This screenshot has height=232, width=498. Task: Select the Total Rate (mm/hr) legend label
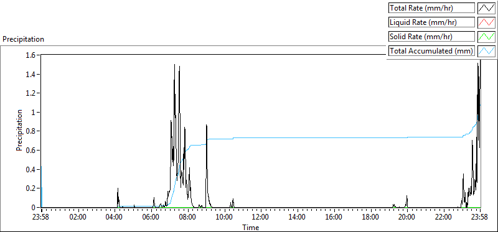pos(421,8)
